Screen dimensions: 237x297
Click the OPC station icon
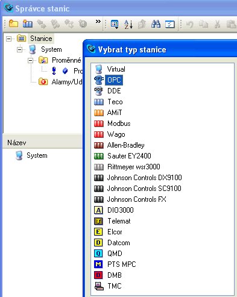(98, 80)
